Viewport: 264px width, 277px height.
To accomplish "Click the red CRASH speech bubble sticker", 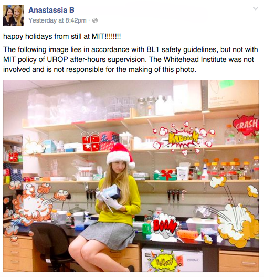I will pyautogui.click(x=246, y=125).
